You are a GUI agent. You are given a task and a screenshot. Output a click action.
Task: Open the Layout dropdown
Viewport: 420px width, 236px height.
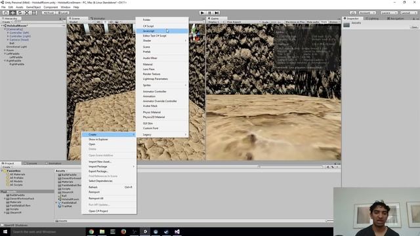click(x=408, y=13)
